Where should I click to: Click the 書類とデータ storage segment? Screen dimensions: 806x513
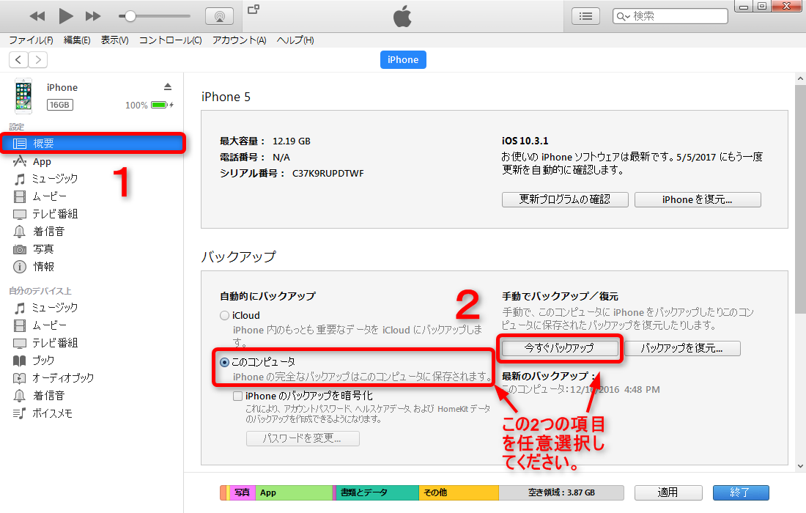[377, 492]
